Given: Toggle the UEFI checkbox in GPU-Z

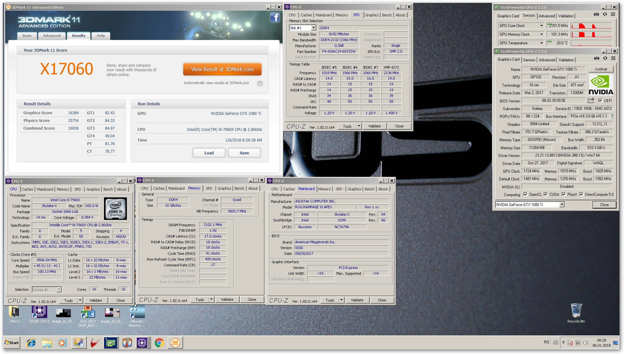Looking at the screenshot, I should pyautogui.click(x=600, y=100).
